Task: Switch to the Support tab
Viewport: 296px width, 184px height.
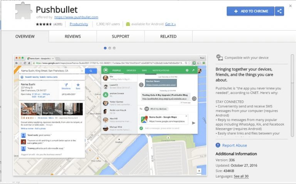Action: tap(120, 37)
